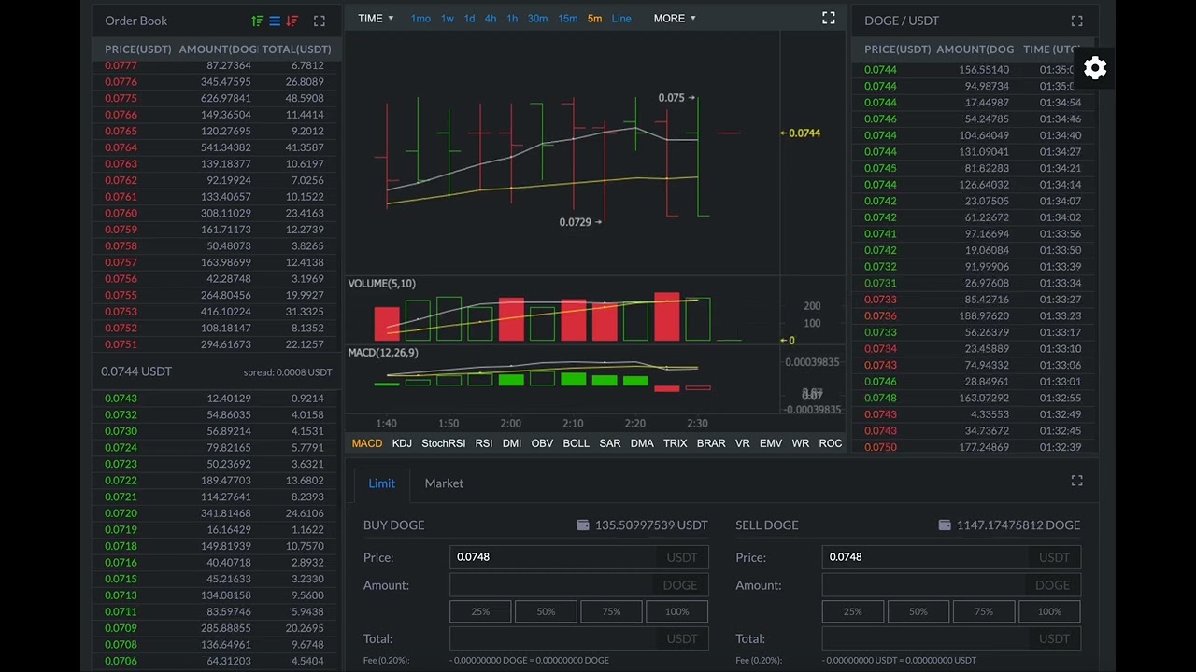Click the 135.50997539 USDT balance
Image resolution: width=1196 pixels, height=672 pixels.
651,525
